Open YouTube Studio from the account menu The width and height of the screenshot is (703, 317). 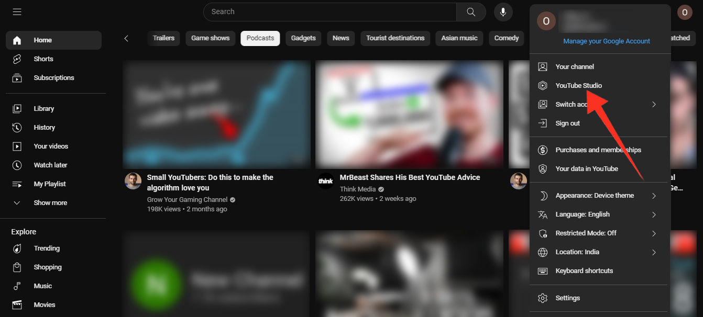point(578,85)
